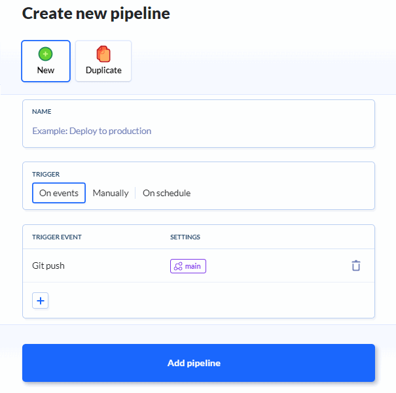Click the SETTINGS column header
The width and height of the screenshot is (396, 393).
pyautogui.click(x=185, y=237)
